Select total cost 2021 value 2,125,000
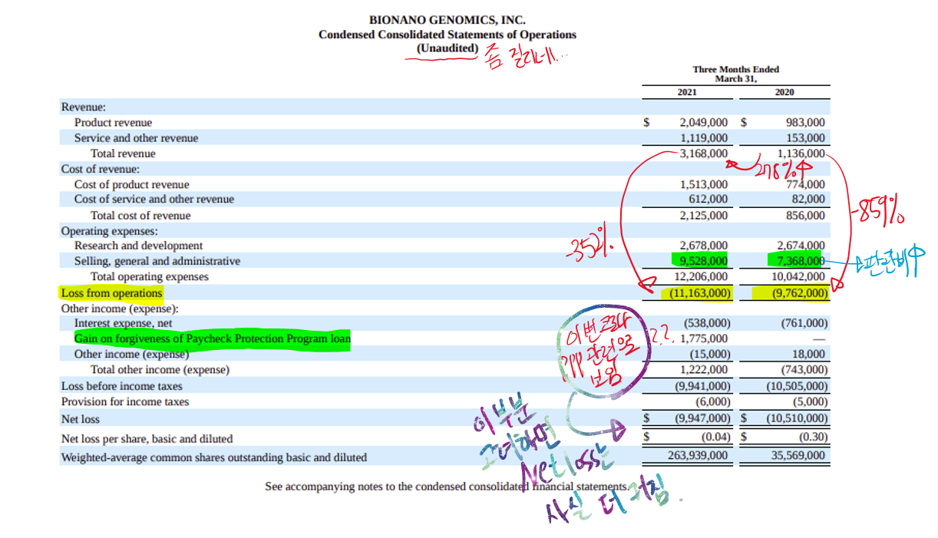This screenshot has width=938, height=538. coord(704,216)
